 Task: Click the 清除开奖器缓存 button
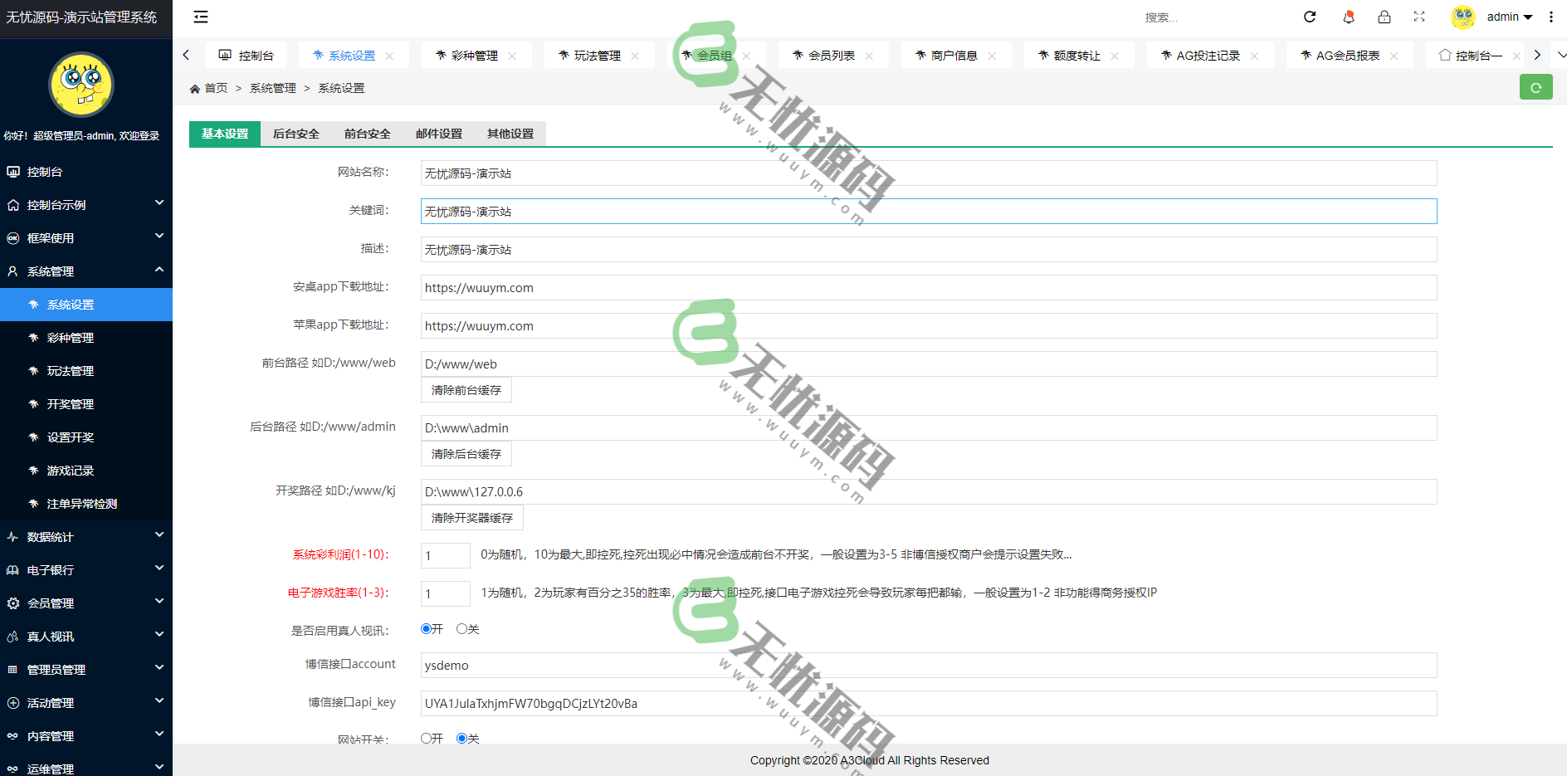471,517
